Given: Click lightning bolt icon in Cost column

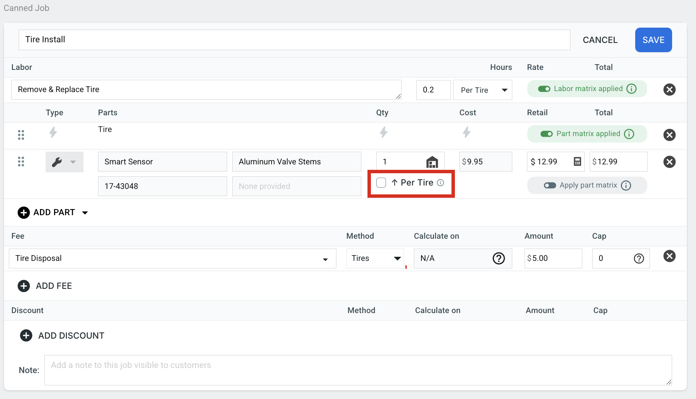Looking at the screenshot, I should pos(467,132).
